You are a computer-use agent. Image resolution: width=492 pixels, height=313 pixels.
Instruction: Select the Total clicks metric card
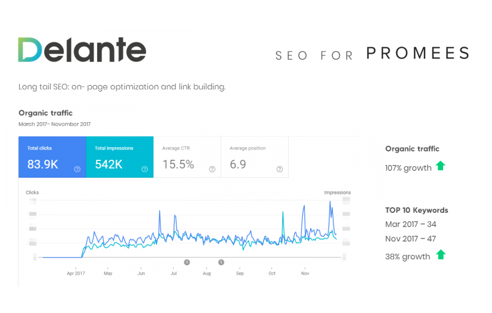[52, 157]
